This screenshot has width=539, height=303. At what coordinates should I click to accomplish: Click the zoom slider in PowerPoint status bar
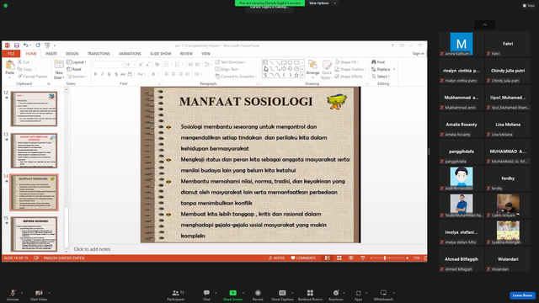[x=389, y=258]
